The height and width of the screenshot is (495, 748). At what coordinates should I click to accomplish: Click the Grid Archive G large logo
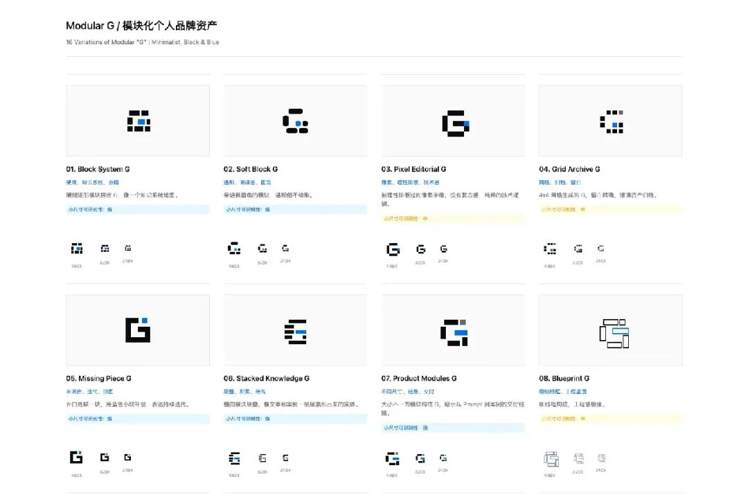[612, 122]
